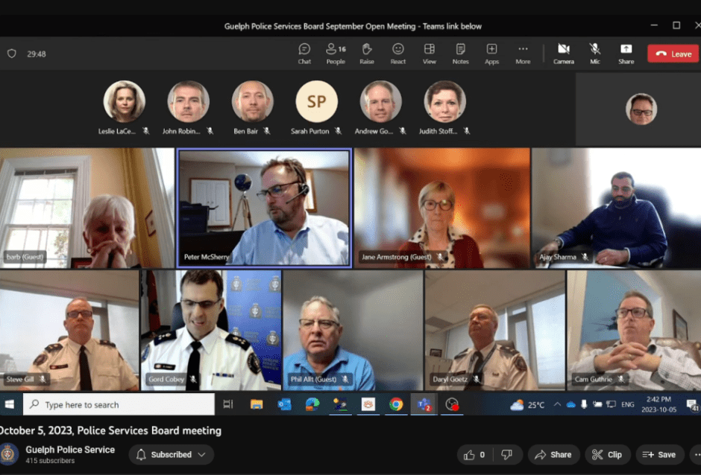This screenshot has width=701, height=475.
Task: Dislike the YouTube video
Action: coord(507,454)
